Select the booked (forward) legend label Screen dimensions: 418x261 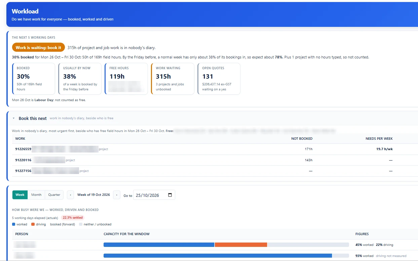[63, 224]
